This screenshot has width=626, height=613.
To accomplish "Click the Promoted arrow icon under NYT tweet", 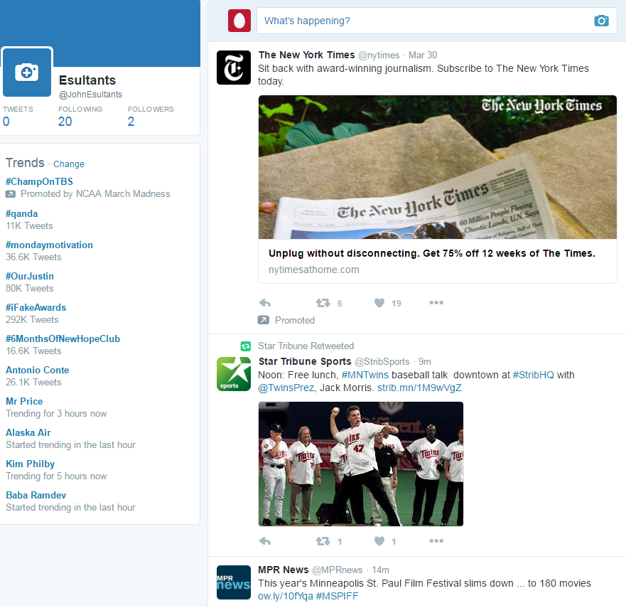I will click(x=264, y=320).
